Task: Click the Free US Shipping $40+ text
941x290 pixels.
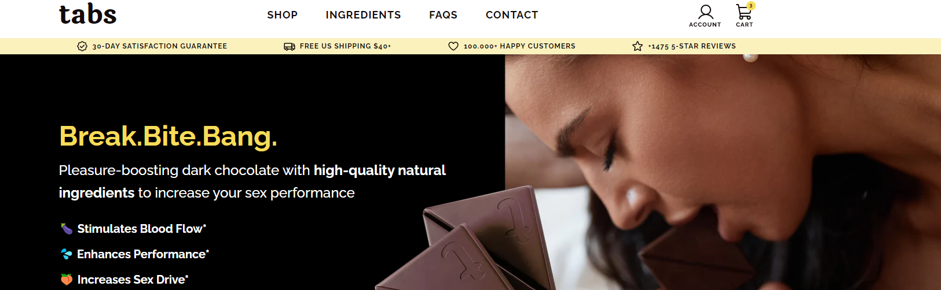Action: point(346,46)
